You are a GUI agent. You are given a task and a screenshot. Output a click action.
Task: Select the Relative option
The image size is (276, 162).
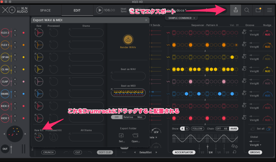(128, 117)
